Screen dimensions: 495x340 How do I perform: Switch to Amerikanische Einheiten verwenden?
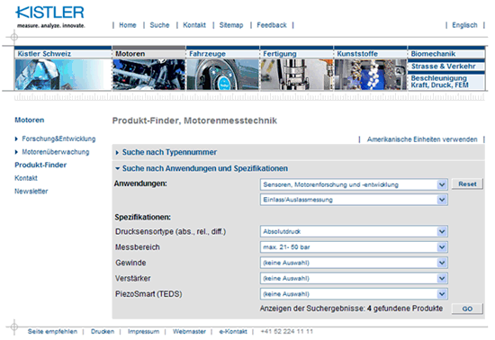(x=422, y=139)
